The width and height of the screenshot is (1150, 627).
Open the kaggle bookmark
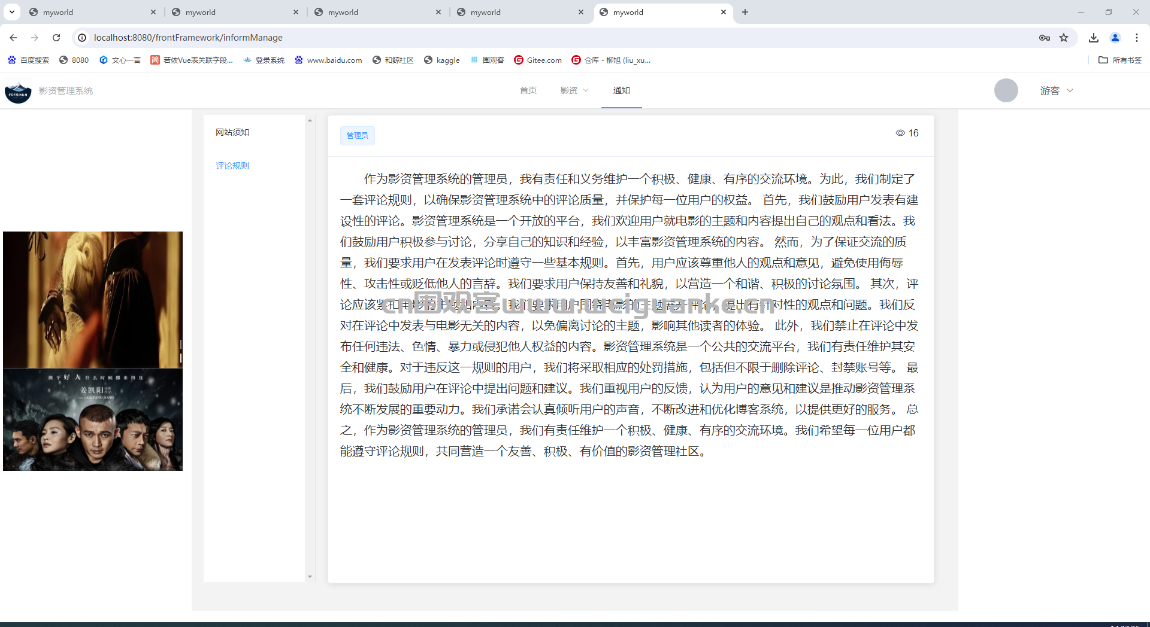click(x=442, y=60)
